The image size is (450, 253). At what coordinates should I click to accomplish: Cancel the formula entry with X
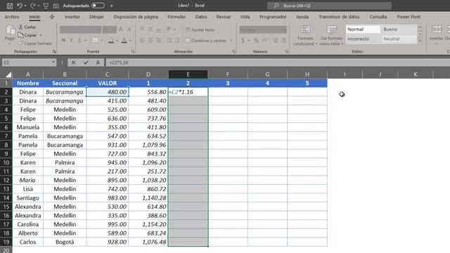(x=73, y=63)
